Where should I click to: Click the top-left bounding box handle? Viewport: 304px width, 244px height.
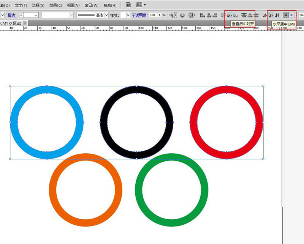click(x=10, y=86)
